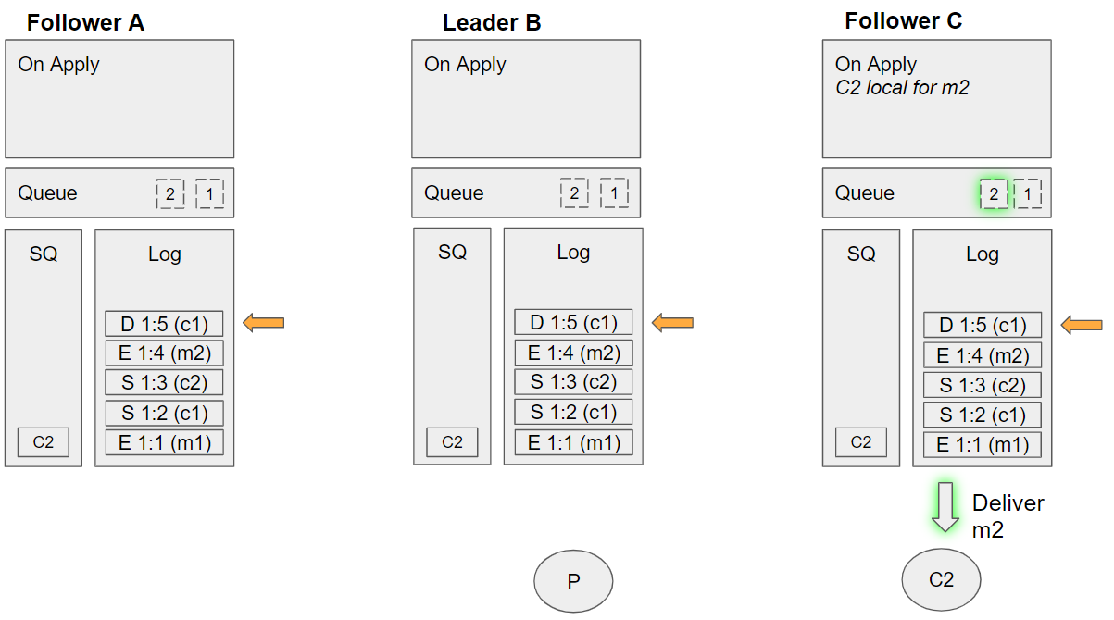The height and width of the screenshot is (620, 1114).
Task: Click log entry E 1:1 (m1) in Follower A
Action: (165, 443)
